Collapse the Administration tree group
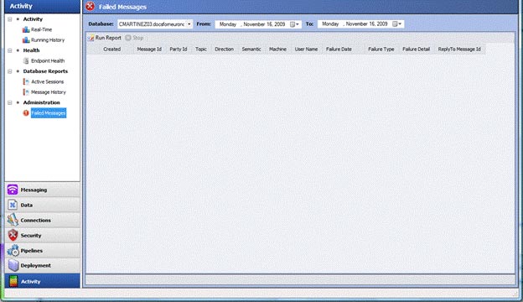 point(10,102)
